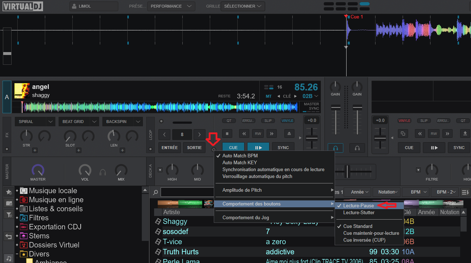471x263 pixels.
Task: Open browser list options icon beside BPM - 2
Action: 465,192
